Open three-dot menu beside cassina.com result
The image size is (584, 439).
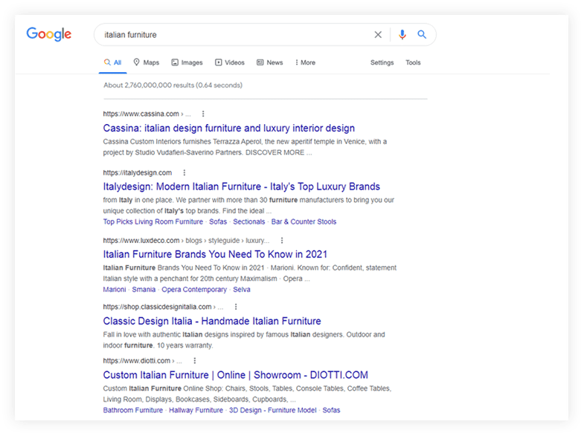[x=203, y=114]
